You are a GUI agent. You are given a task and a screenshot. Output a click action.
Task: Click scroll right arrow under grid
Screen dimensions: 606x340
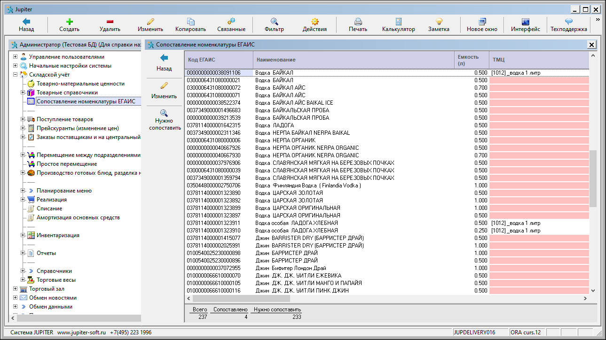click(585, 298)
